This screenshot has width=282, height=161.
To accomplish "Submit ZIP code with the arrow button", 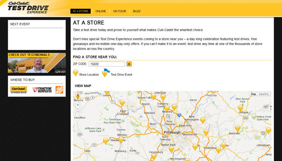I will coord(129,64).
